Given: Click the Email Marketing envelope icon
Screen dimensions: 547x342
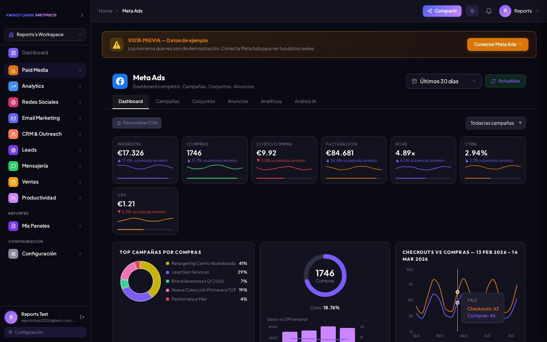Looking at the screenshot, I should (x=13, y=118).
